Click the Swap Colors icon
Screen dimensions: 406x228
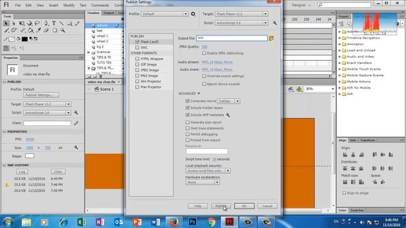coord(36,39)
